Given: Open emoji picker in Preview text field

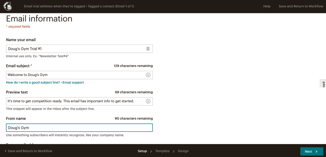Looking at the screenshot, I should click(148, 101).
